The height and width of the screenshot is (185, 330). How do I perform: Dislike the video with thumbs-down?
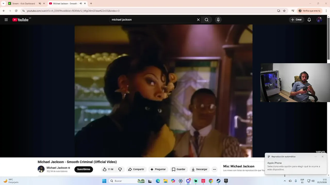(120, 169)
